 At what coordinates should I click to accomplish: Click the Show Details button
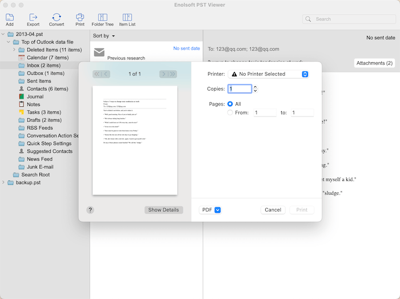(x=163, y=210)
